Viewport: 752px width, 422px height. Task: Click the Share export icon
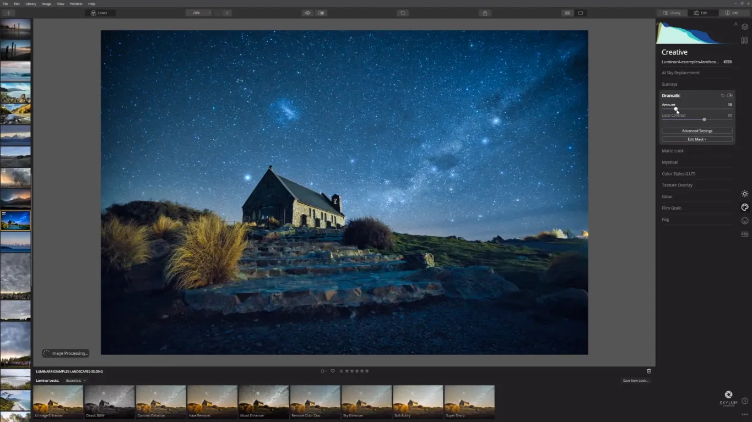coord(485,13)
